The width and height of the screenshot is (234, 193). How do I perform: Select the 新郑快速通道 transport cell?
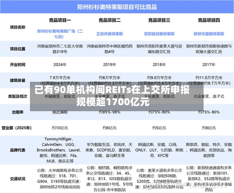click(x=209, y=179)
